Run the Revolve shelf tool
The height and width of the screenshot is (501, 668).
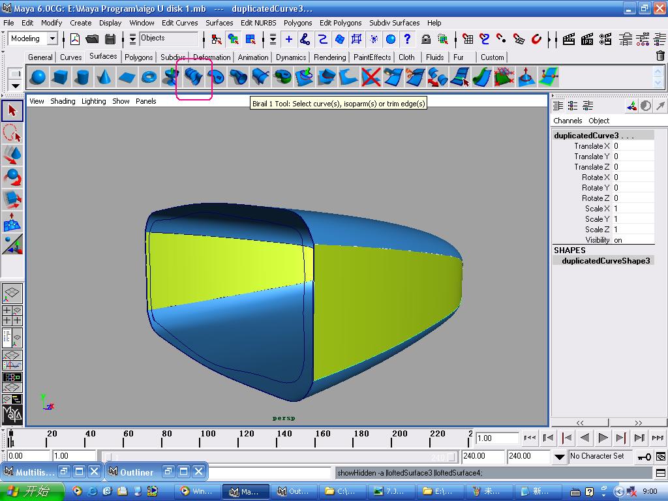point(171,77)
